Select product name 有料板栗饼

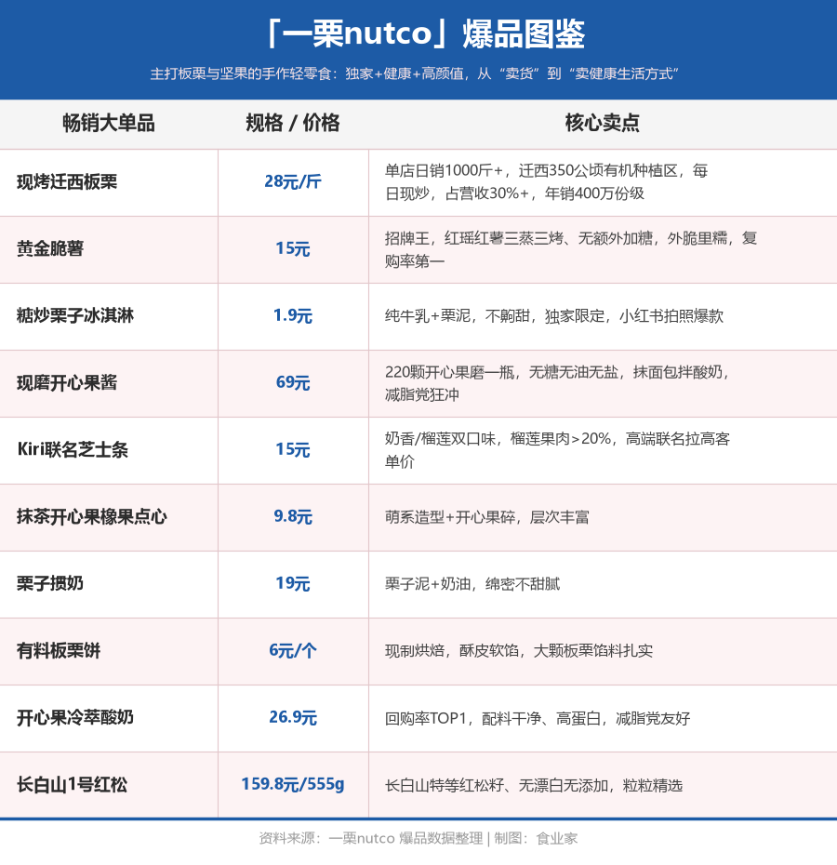click(x=59, y=651)
